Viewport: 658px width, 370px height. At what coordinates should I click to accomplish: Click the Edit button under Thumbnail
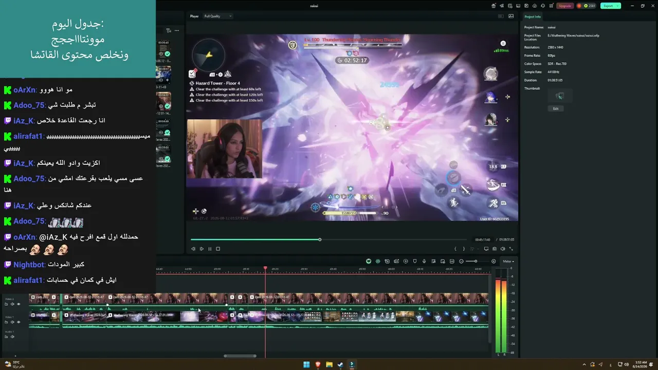pyautogui.click(x=556, y=108)
